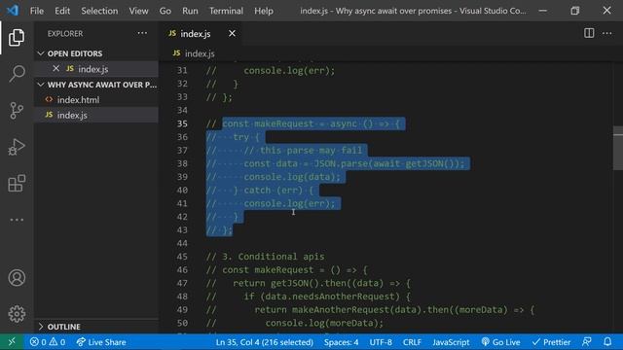
Task: Open notifications bell icon
Action: (607, 341)
